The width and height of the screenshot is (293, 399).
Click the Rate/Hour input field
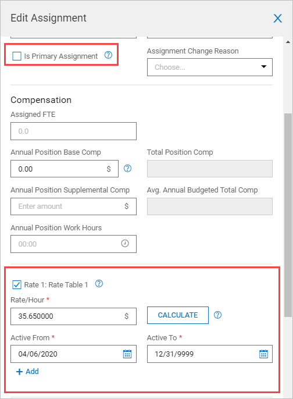coord(73,316)
